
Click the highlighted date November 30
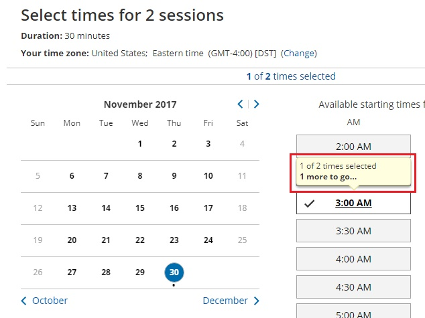point(174,272)
